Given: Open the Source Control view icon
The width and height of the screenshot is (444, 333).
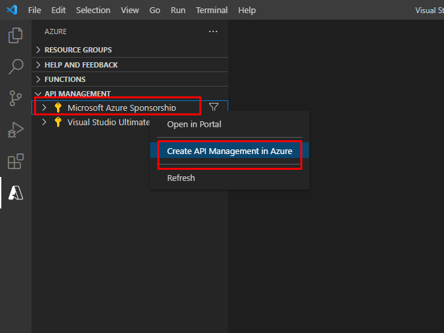Looking at the screenshot, I should coord(16,98).
